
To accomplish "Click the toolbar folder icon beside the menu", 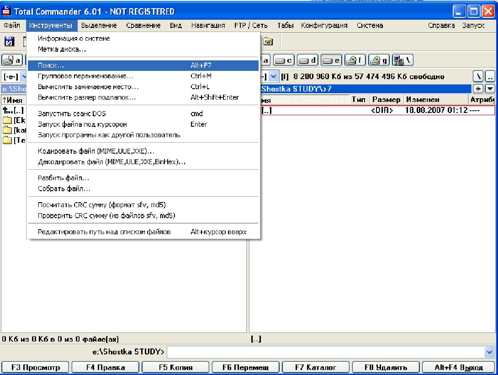I will point(268,41).
